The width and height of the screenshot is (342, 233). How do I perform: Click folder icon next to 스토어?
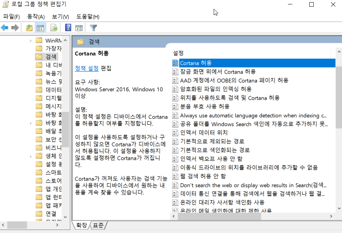point(39,181)
